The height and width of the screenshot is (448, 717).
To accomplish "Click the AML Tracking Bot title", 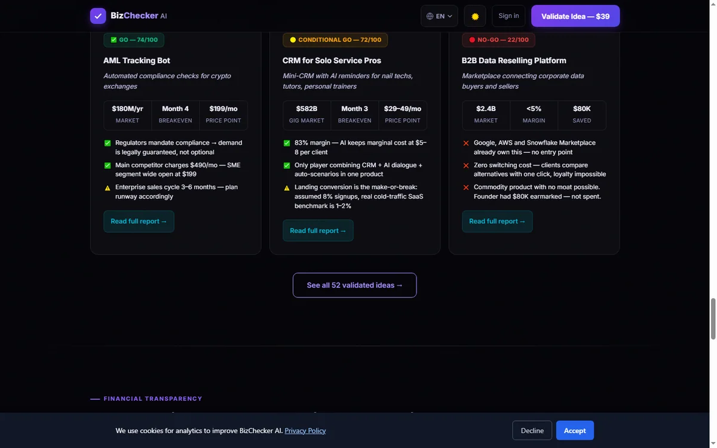I will pyautogui.click(x=137, y=60).
